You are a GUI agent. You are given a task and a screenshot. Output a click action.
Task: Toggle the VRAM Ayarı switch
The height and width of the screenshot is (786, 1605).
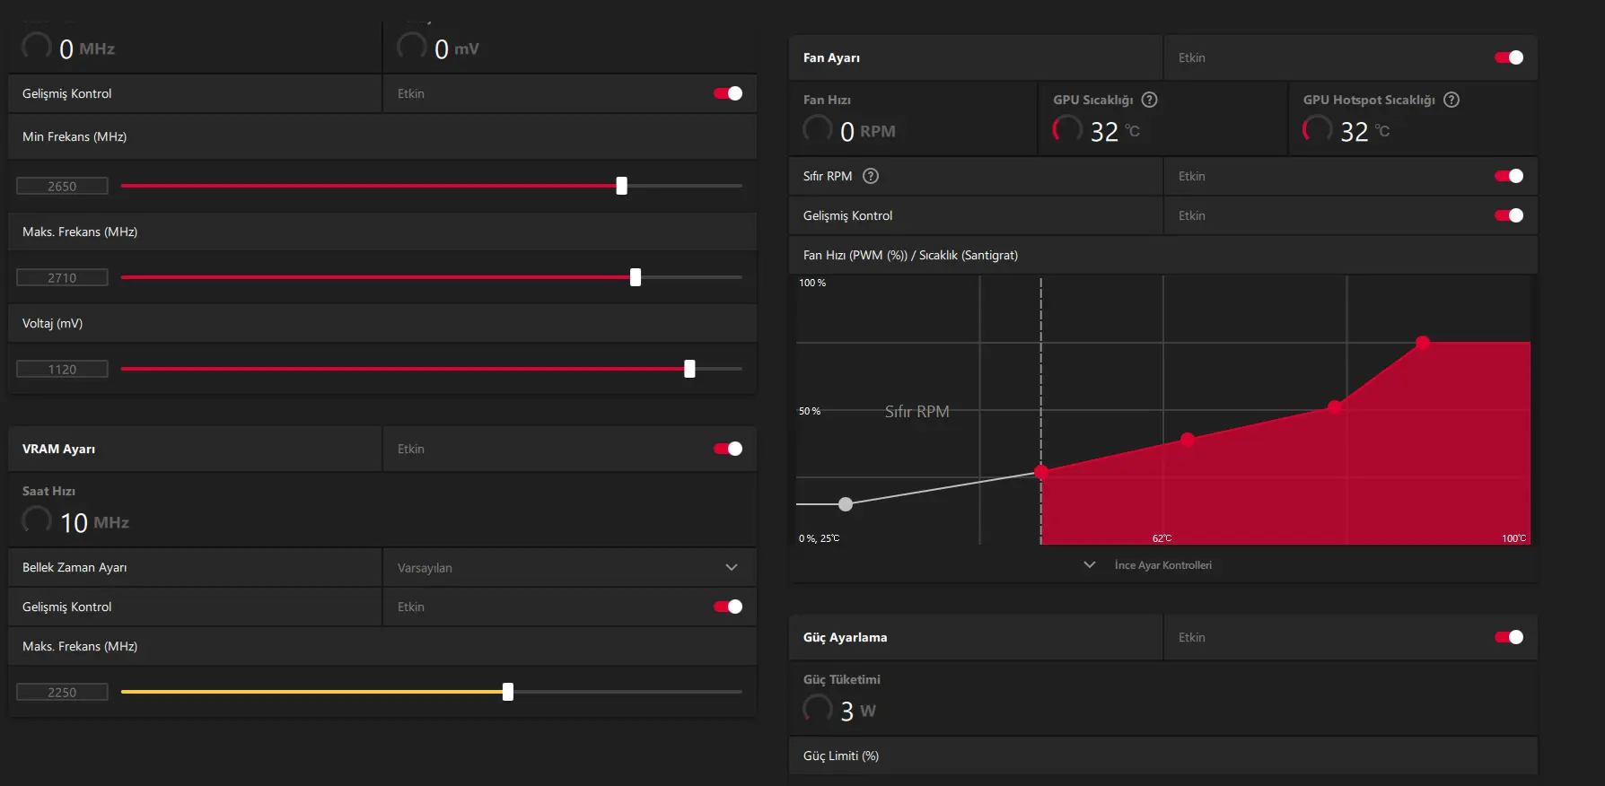[728, 449]
